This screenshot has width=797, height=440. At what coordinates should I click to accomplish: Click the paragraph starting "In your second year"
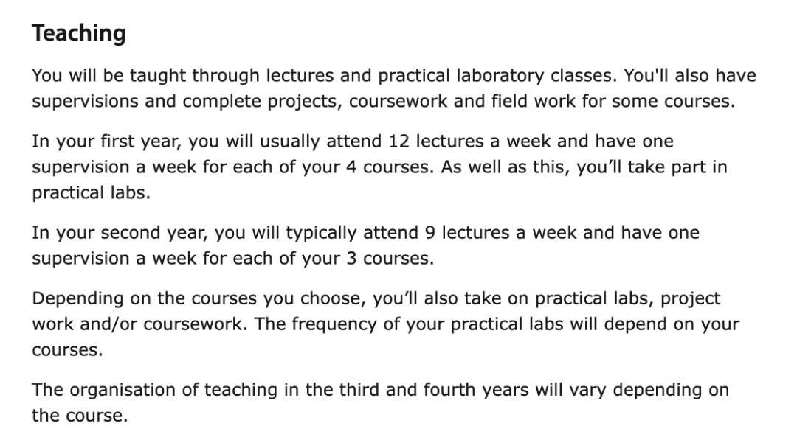pos(365,245)
